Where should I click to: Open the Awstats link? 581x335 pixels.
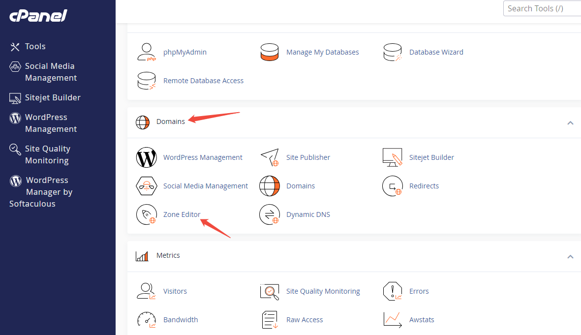pos(422,320)
